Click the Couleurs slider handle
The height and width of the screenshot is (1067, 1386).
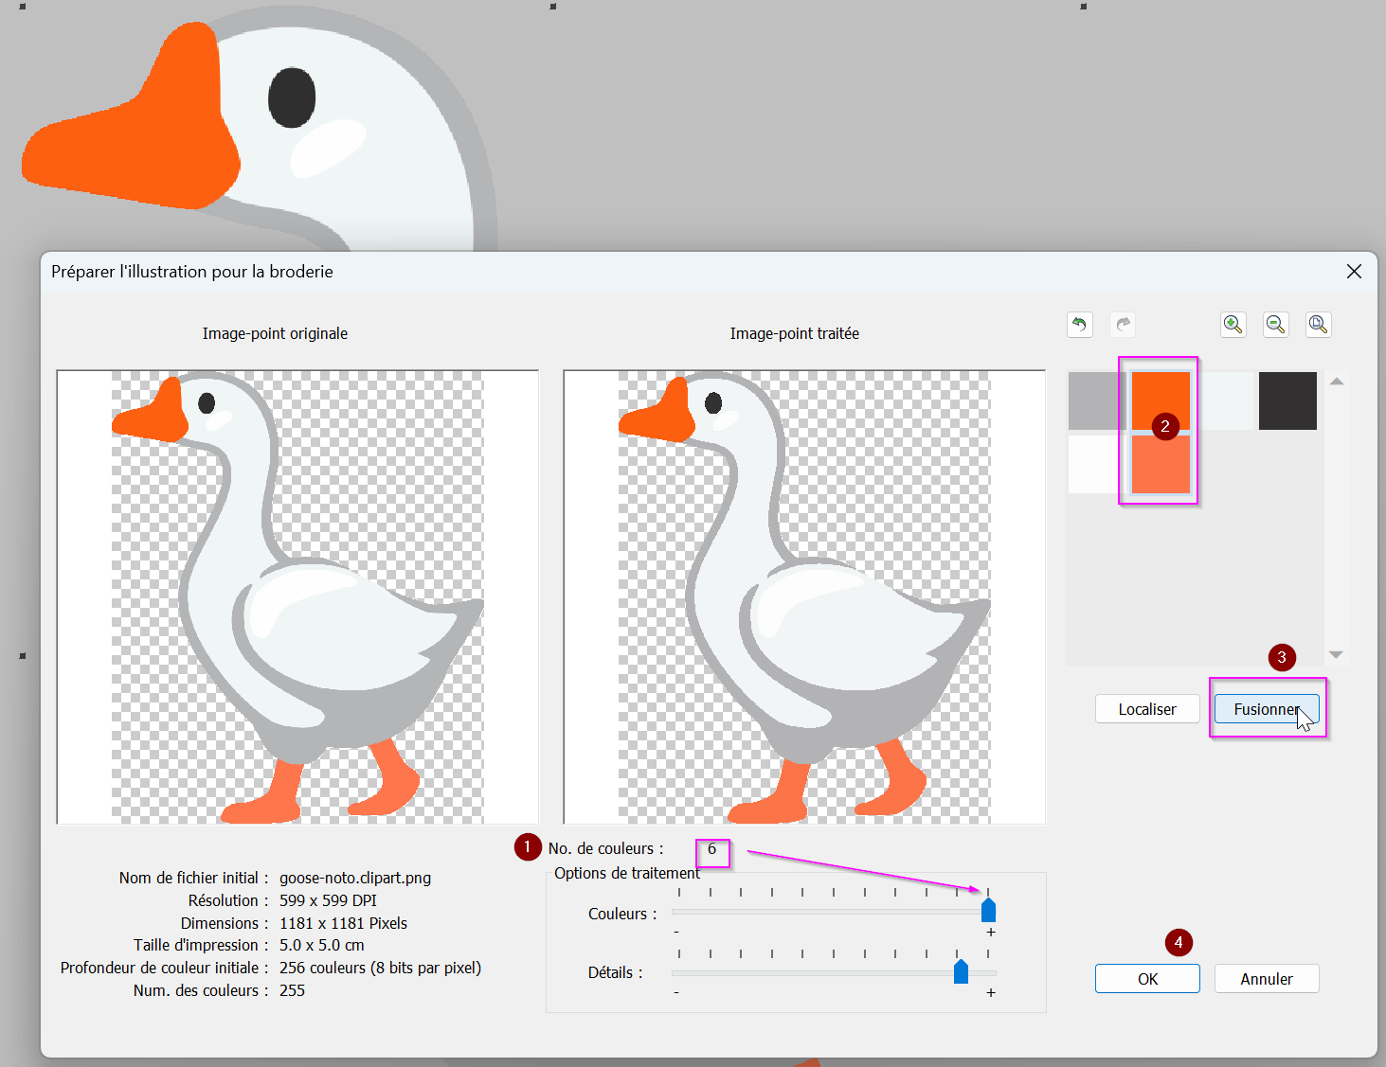[988, 911]
